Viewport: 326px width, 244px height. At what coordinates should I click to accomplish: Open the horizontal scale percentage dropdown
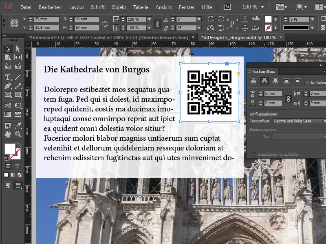pos(149,19)
